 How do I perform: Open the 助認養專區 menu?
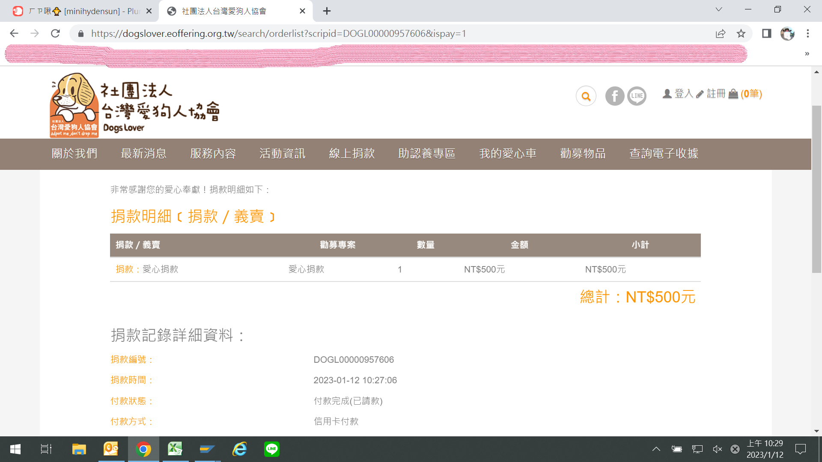(x=427, y=154)
